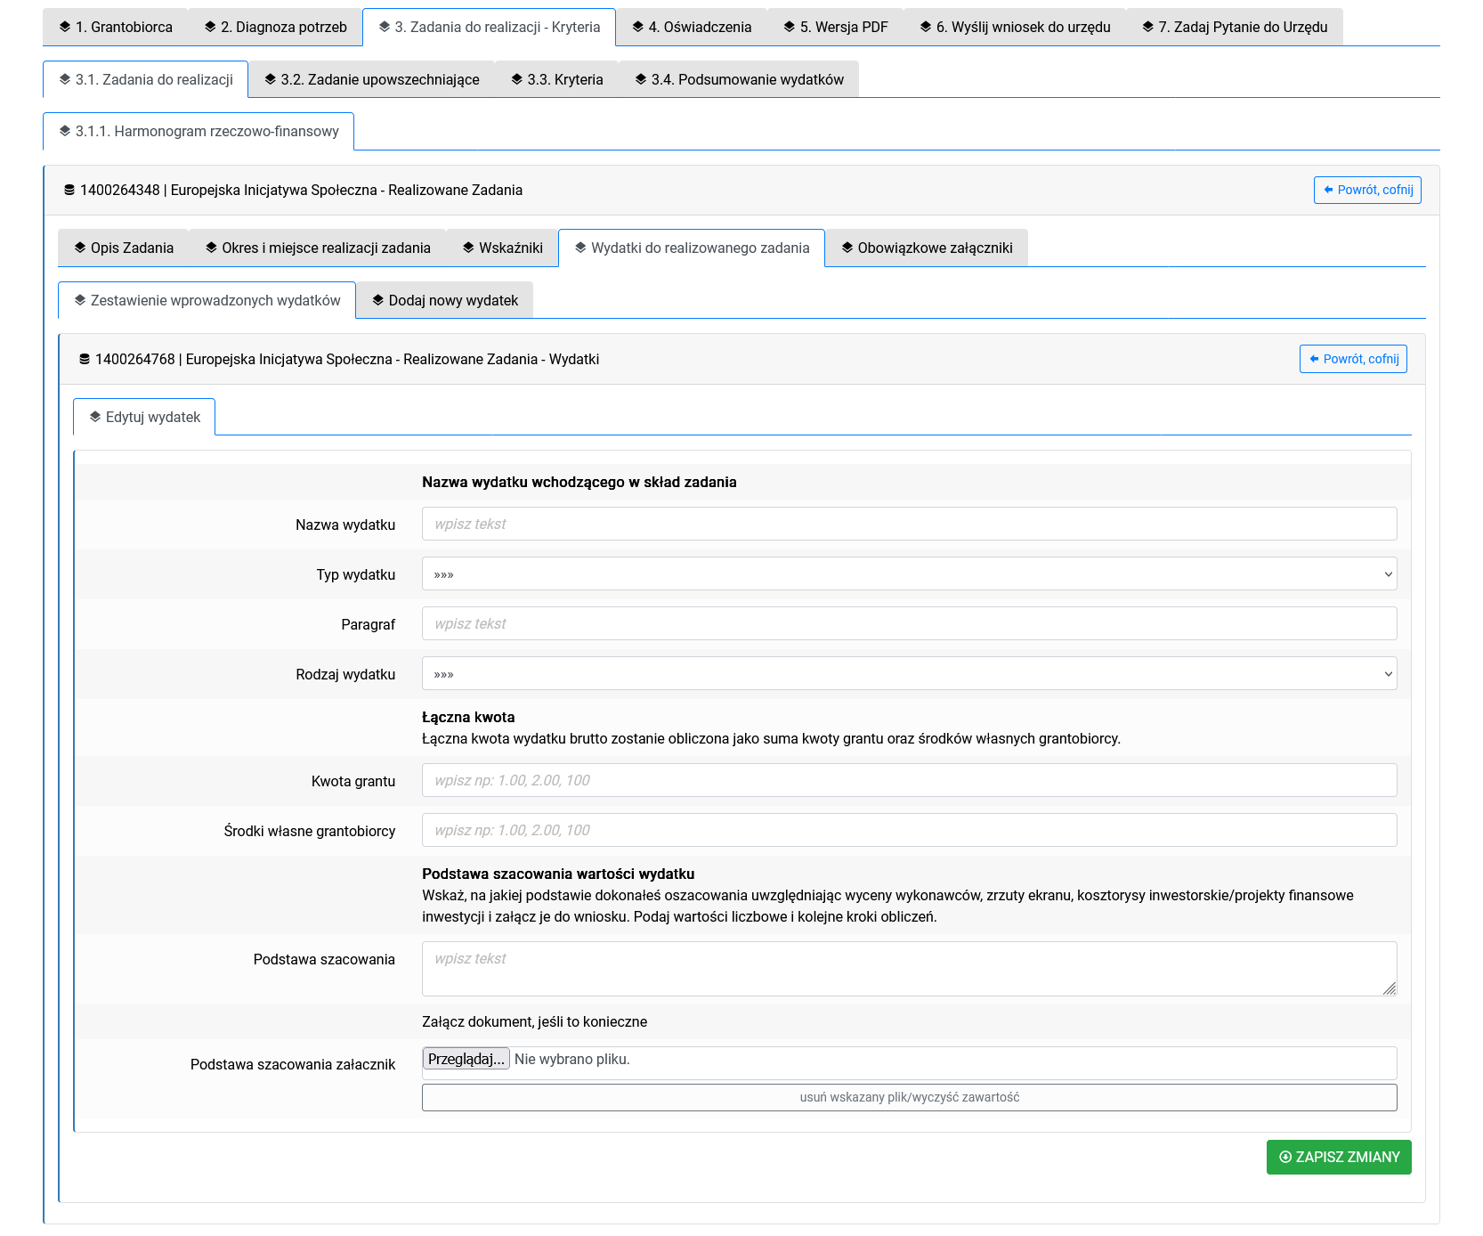Click into the Kwota grantu field
Screen dimensions: 1483x1236
pyautogui.click(x=909, y=781)
